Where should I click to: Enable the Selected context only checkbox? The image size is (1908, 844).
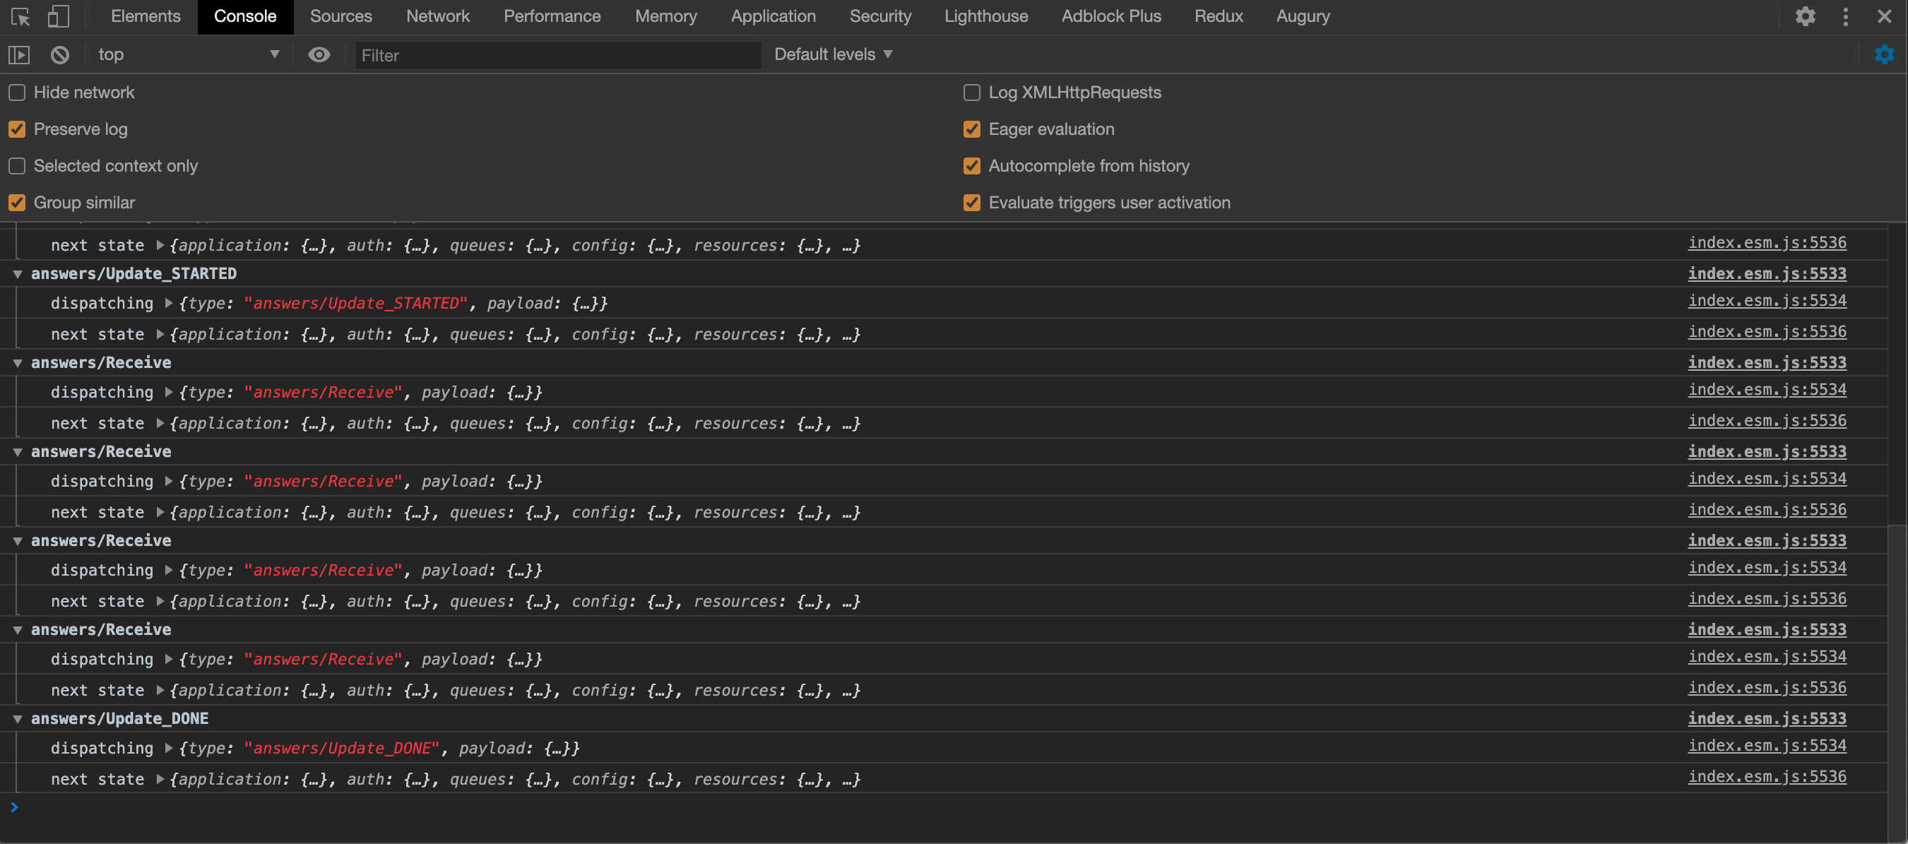pos(17,166)
